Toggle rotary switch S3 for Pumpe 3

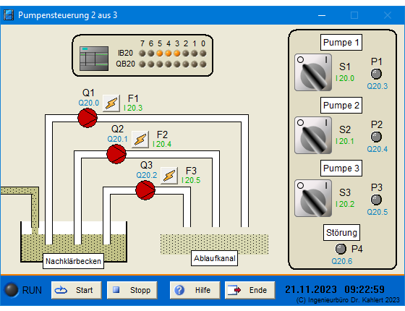[313, 198]
